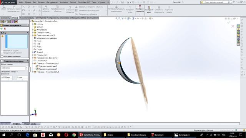Image resolution: width=246 pixels, height=138 pixels.
Task: Click Move Entities (Переместить объекты)
Action: (86, 14)
